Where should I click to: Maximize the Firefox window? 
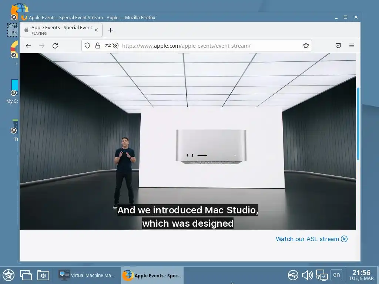click(345, 17)
